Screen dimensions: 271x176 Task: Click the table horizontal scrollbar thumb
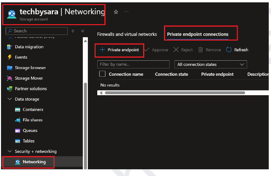point(175,93)
